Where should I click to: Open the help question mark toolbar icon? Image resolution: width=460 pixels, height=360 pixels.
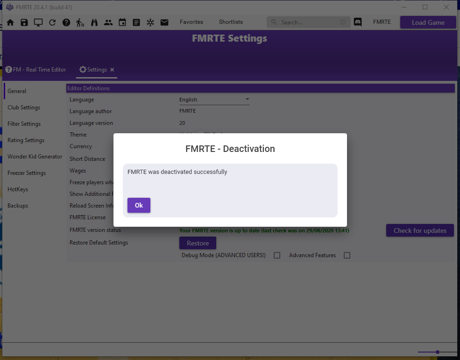tap(66, 22)
